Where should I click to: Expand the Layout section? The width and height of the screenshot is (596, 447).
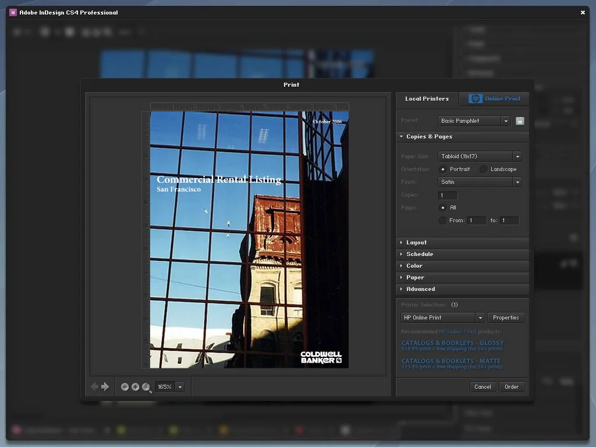click(x=462, y=243)
